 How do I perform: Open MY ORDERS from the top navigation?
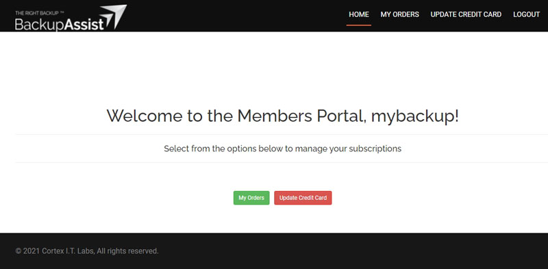click(399, 14)
